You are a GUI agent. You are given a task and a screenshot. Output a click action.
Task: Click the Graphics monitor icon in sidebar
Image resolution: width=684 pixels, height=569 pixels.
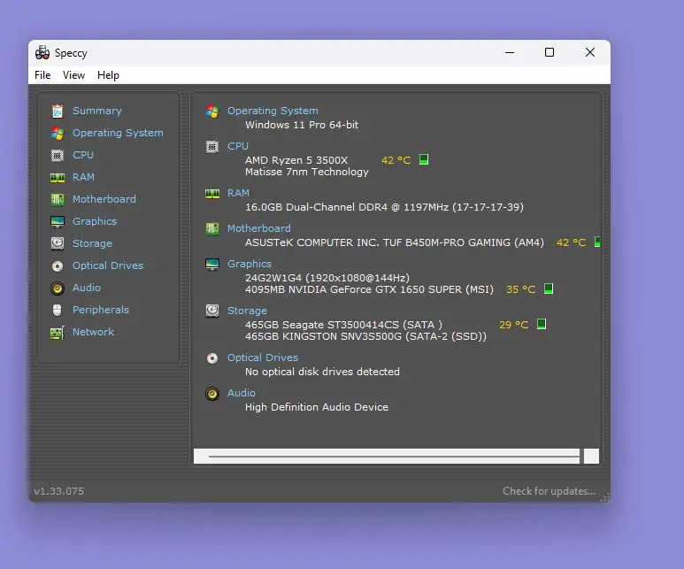(x=58, y=221)
